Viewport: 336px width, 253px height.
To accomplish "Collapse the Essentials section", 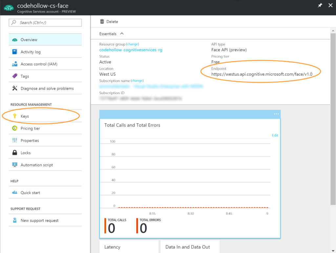I will tap(121, 33).
